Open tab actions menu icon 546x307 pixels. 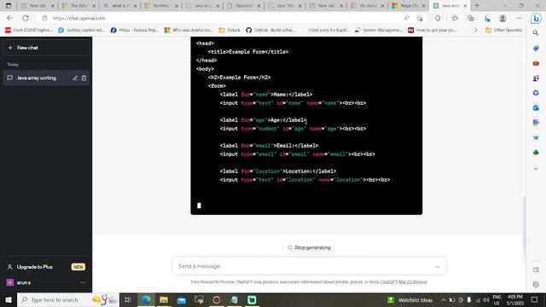tap(9, 6)
